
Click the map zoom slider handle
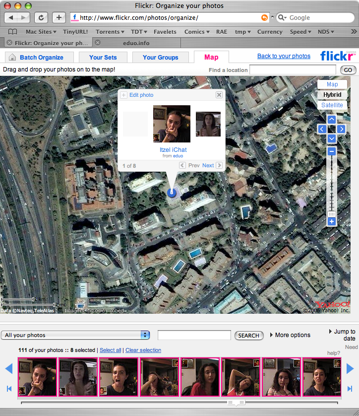coord(331,214)
